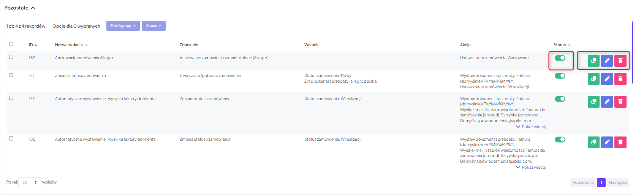The width and height of the screenshot is (633, 196).
Task: Go to the Następna page
Action: (x=618, y=182)
